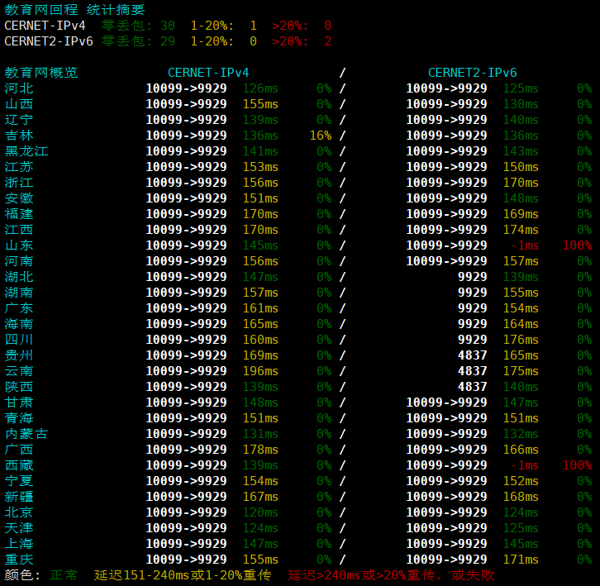The image size is (600, 586).
Task: Click the 颜色: legend label
Action: [22, 575]
